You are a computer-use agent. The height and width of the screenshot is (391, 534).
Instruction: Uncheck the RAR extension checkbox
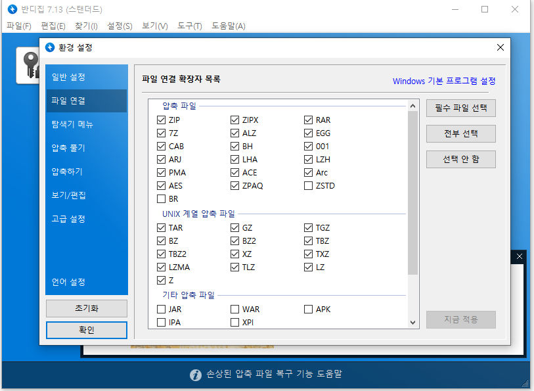[308, 120]
